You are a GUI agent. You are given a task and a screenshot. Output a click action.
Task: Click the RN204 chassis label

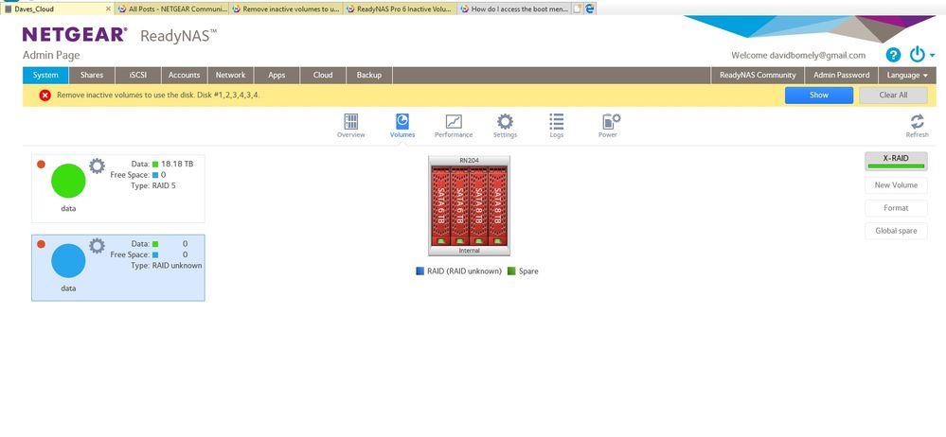469,161
